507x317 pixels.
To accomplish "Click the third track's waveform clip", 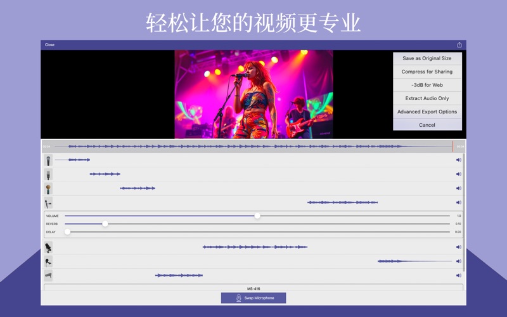I will coord(138,188).
